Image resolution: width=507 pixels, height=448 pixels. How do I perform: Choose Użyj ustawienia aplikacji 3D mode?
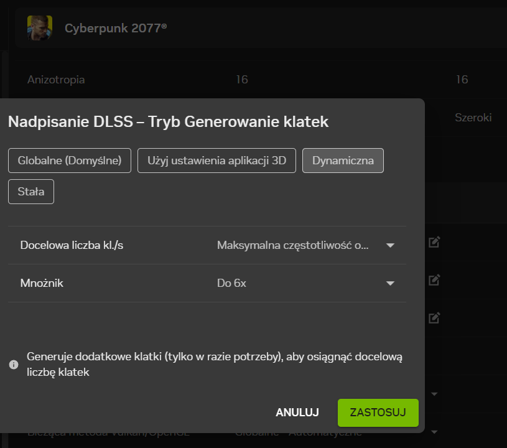pyautogui.click(x=216, y=161)
